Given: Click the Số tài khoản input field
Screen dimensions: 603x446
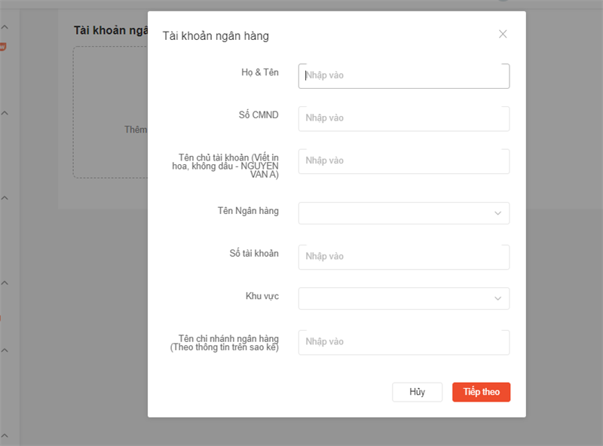Looking at the screenshot, I should (x=404, y=257).
